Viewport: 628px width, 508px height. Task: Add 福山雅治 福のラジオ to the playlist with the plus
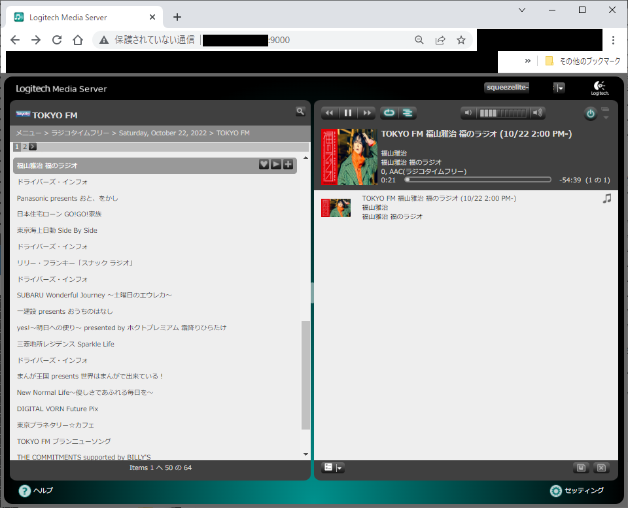288,165
